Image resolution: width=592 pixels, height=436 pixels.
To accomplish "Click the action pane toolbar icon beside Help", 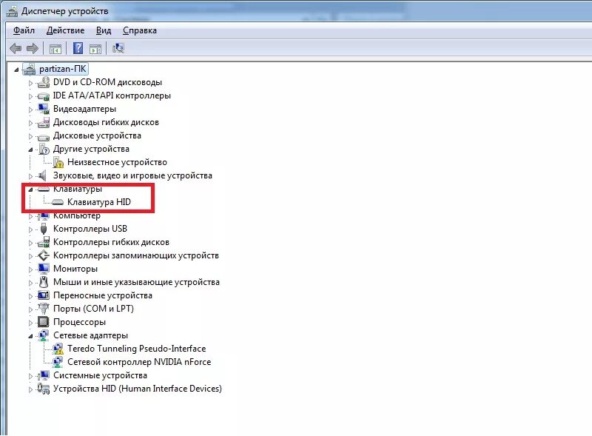I will coord(95,49).
